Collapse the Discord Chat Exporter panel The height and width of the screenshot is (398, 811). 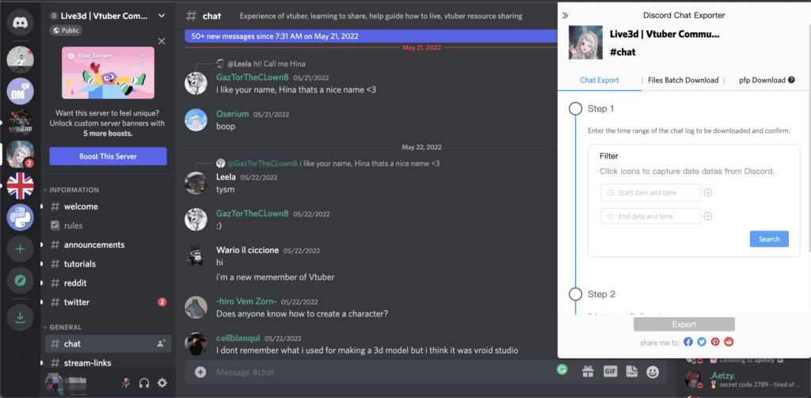565,16
